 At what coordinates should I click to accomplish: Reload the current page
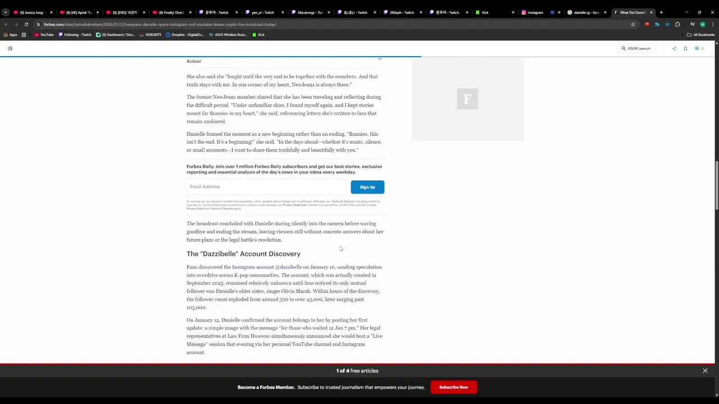(x=26, y=24)
